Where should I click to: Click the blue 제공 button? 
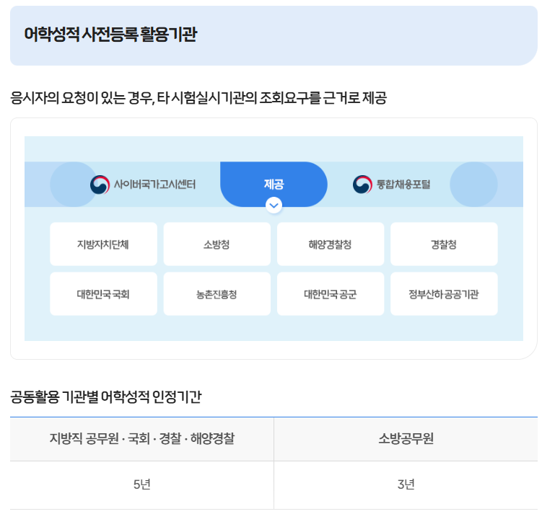(x=274, y=185)
